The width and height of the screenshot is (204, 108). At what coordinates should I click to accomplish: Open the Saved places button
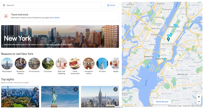click(x=111, y=5)
